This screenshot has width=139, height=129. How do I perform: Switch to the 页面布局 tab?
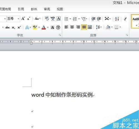click(x=5, y=9)
